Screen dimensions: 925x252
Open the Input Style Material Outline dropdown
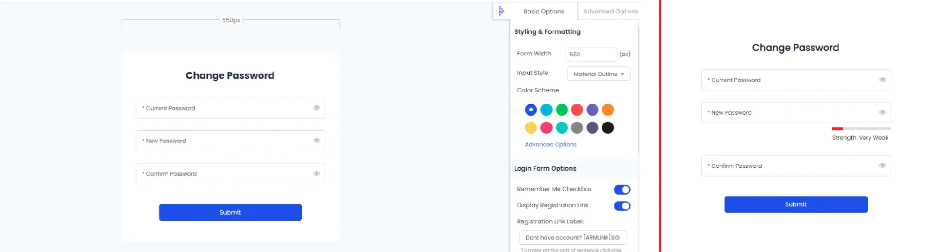click(x=598, y=74)
